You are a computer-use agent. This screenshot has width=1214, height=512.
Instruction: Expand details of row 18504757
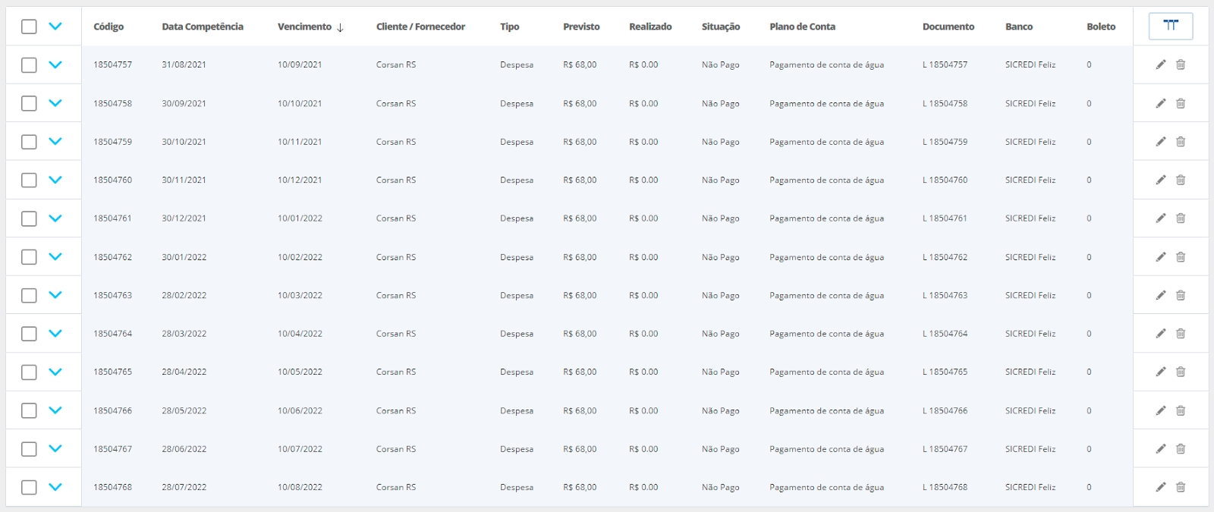click(x=55, y=64)
